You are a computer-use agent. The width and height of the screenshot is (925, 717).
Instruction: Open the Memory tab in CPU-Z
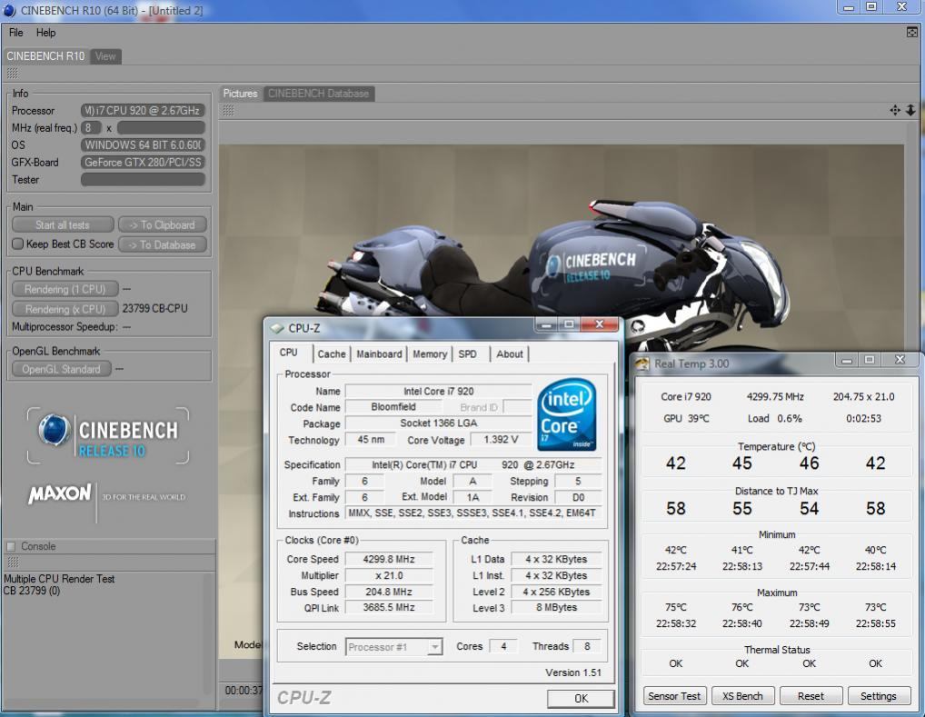[430, 354]
